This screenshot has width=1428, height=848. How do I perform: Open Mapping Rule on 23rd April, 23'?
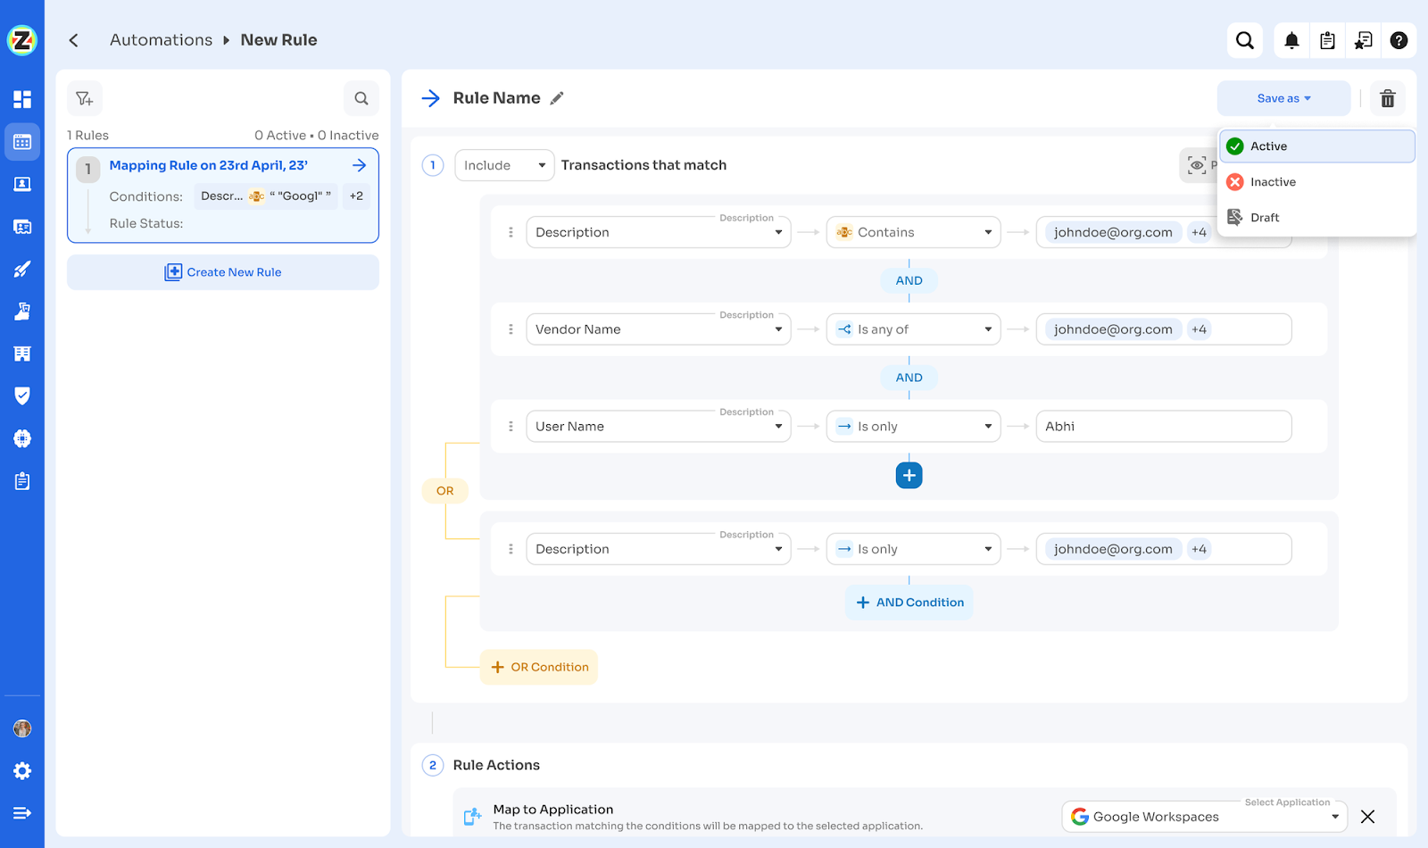(208, 165)
